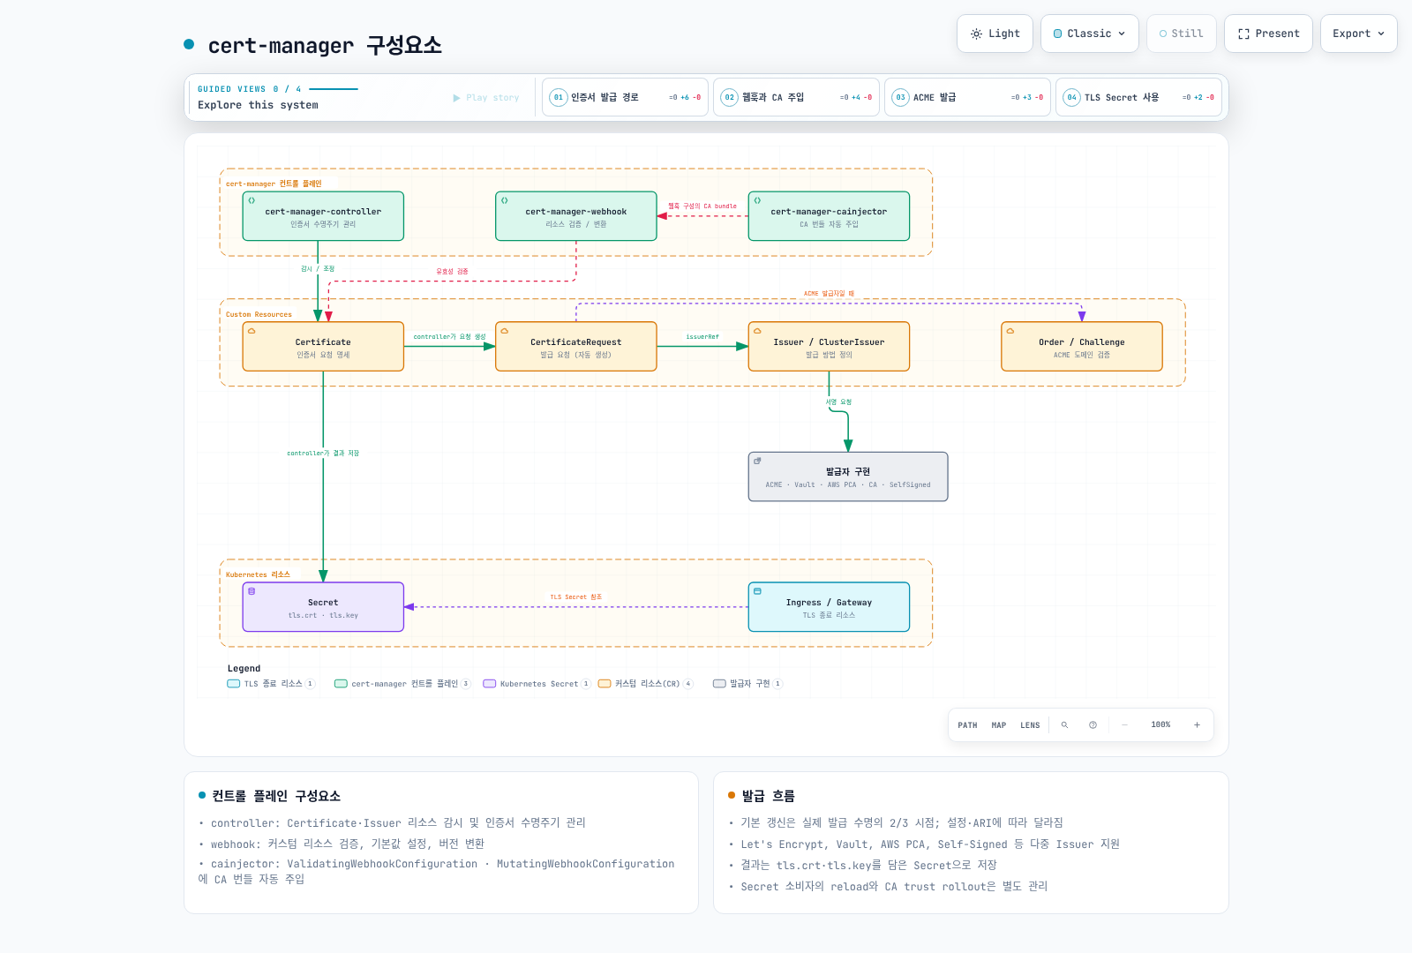This screenshot has width=1412, height=953.
Task: Start the Play story button
Action: point(486,98)
